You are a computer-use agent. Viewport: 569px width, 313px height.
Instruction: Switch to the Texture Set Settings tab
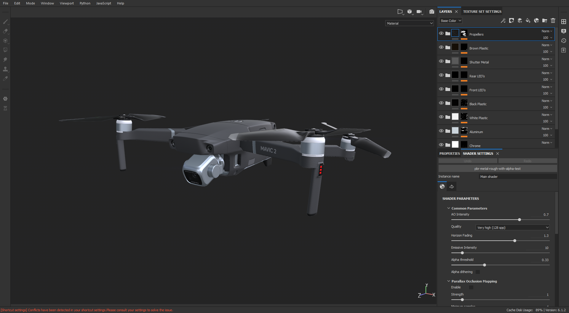pyautogui.click(x=482, y=12)
